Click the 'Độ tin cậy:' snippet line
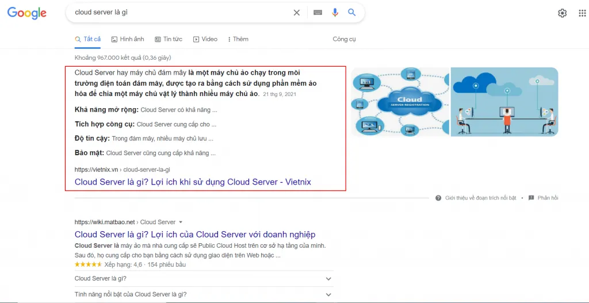Screen dimensions: 589x303 (x=144, y=139)
